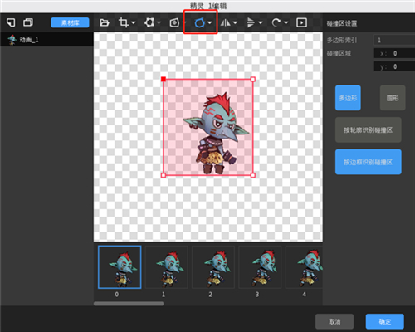Play the animation preview icon
This screenshot has height=332, width=415.
coord(301,22)
